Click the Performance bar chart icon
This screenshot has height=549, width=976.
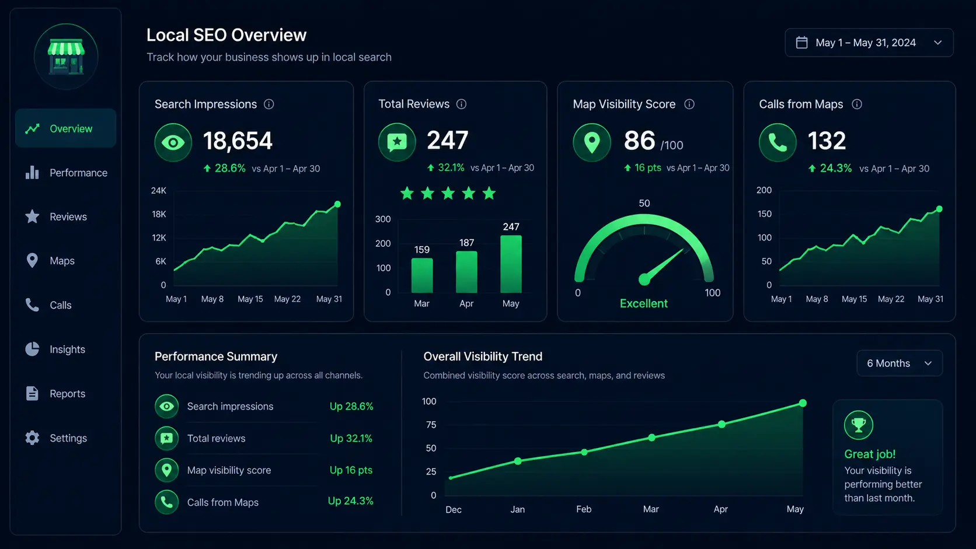32,173
